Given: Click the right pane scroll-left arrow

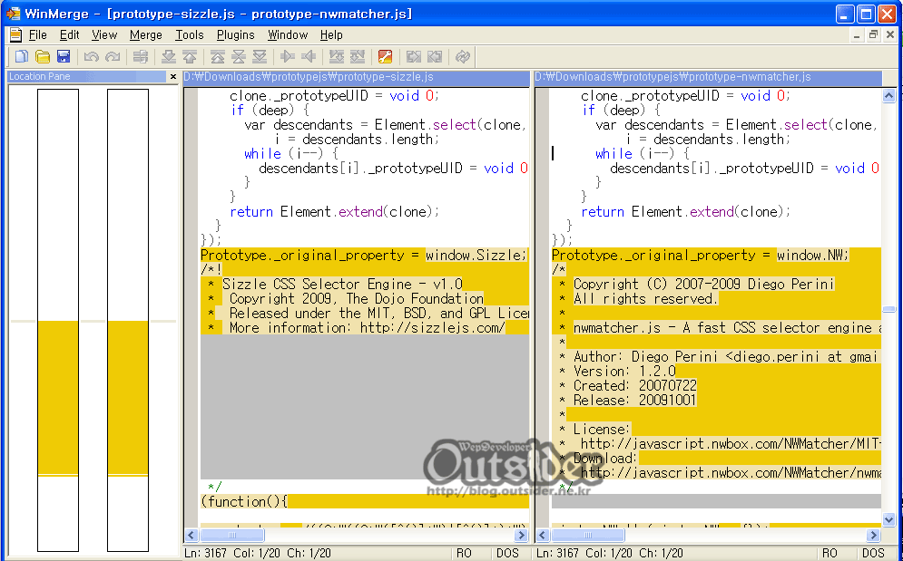Looking at the screenshot, I should click(x=543, y=535).
